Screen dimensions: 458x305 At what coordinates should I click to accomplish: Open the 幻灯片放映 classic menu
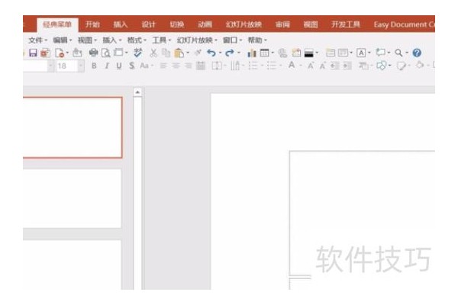click(197, 40)
